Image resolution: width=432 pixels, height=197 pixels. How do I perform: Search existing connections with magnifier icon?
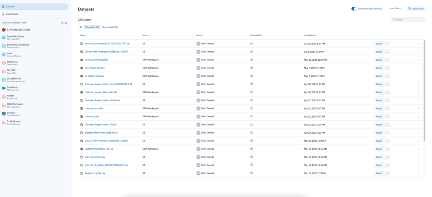point(67,23)
